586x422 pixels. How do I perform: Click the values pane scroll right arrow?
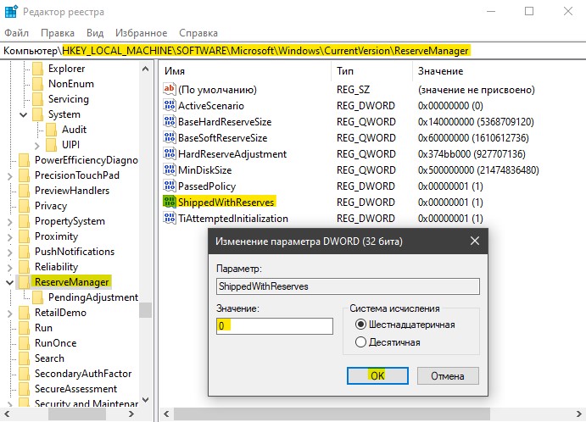tap(579, 414)
